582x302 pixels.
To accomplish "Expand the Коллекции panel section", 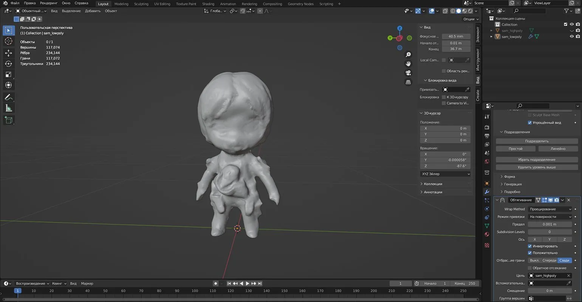I will click(433, 184).
